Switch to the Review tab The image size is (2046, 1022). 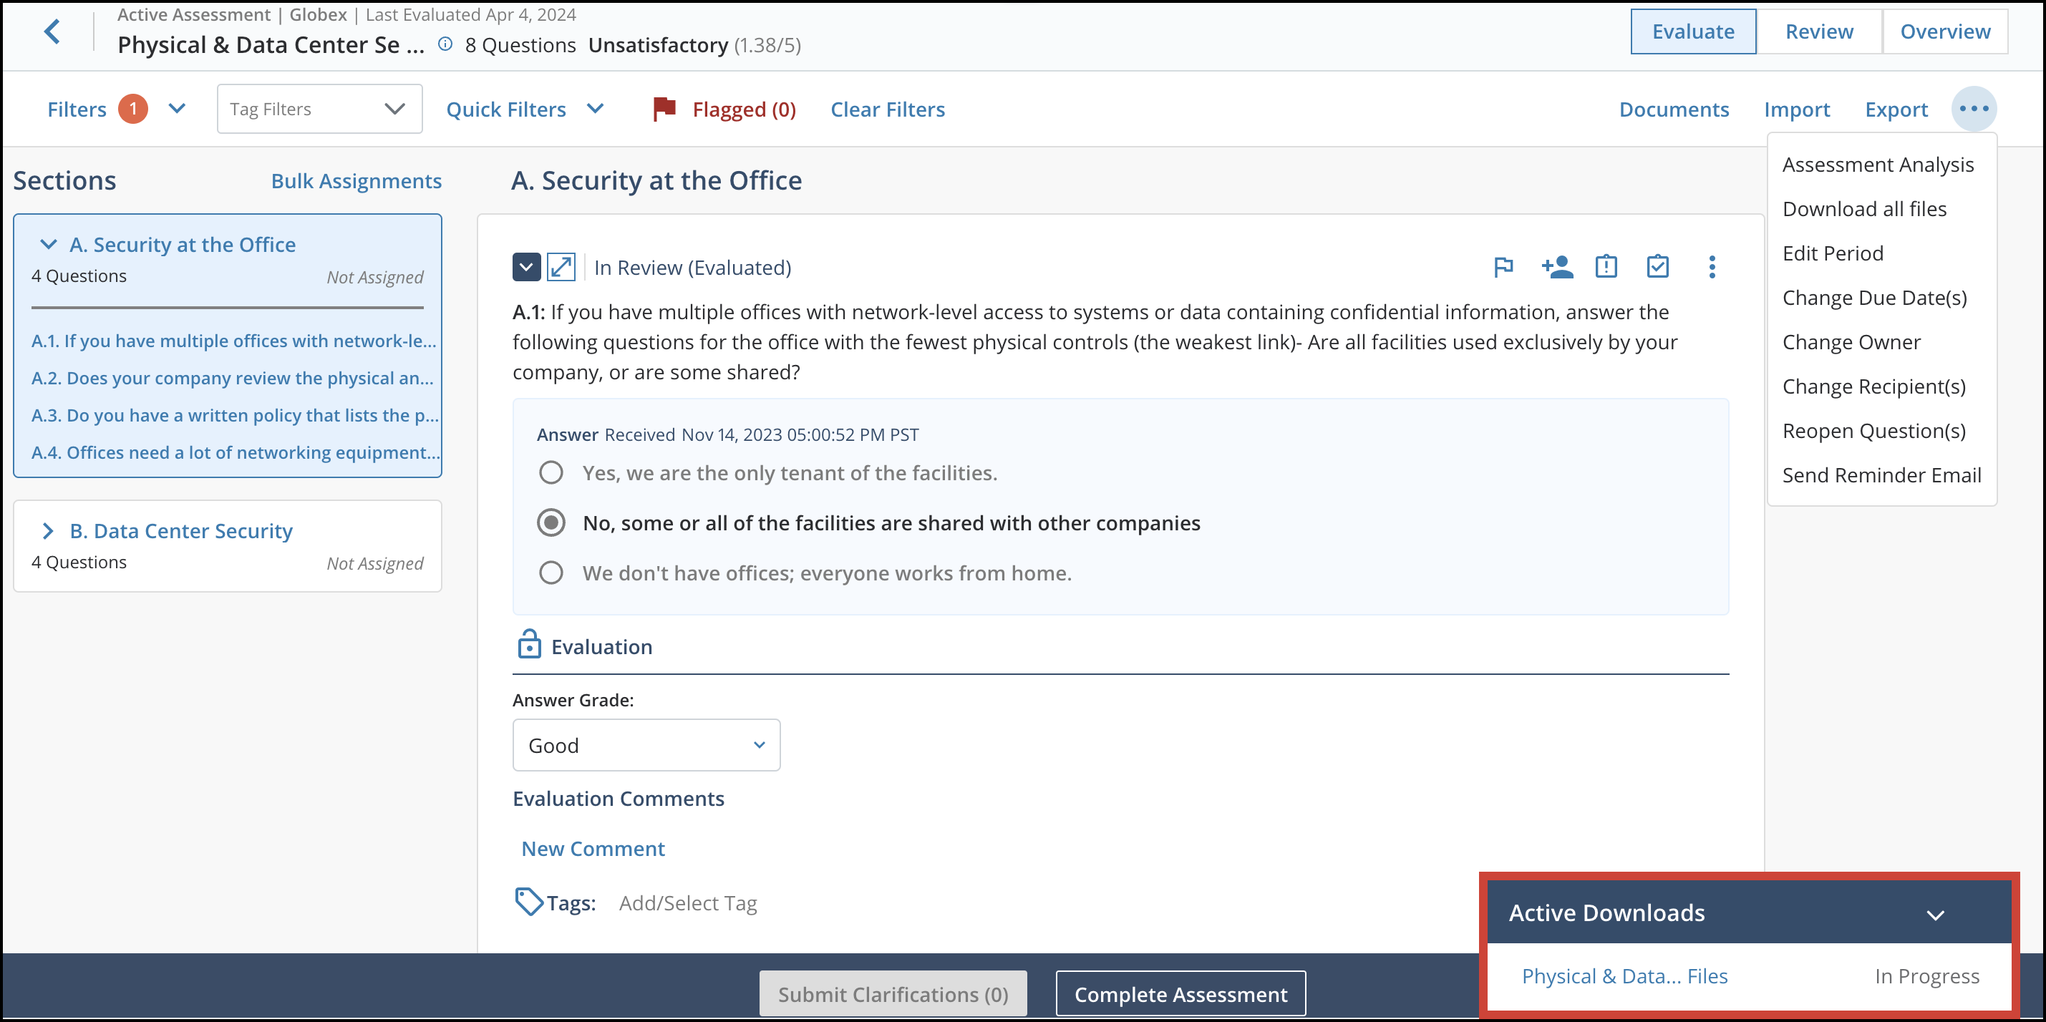[x=1818, y=31]
